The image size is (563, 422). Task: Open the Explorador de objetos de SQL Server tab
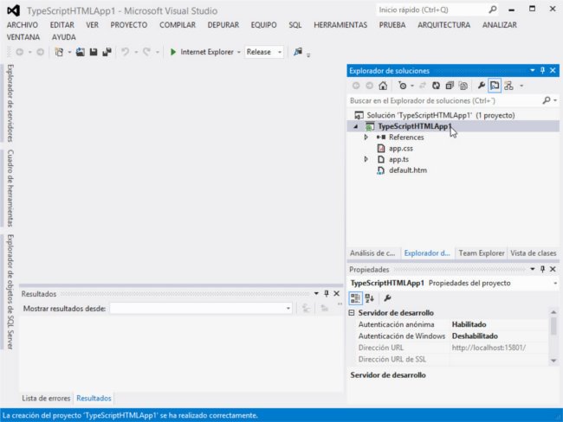tap(10, 291)
